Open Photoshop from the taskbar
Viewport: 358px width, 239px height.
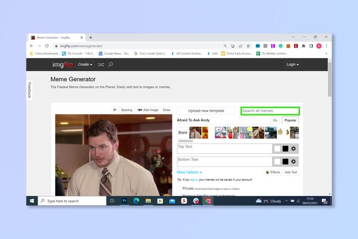[x=124, y=201]
